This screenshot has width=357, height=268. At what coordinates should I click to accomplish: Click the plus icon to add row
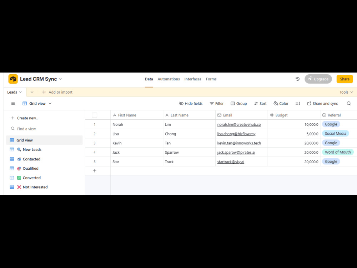tap(95, 171)
